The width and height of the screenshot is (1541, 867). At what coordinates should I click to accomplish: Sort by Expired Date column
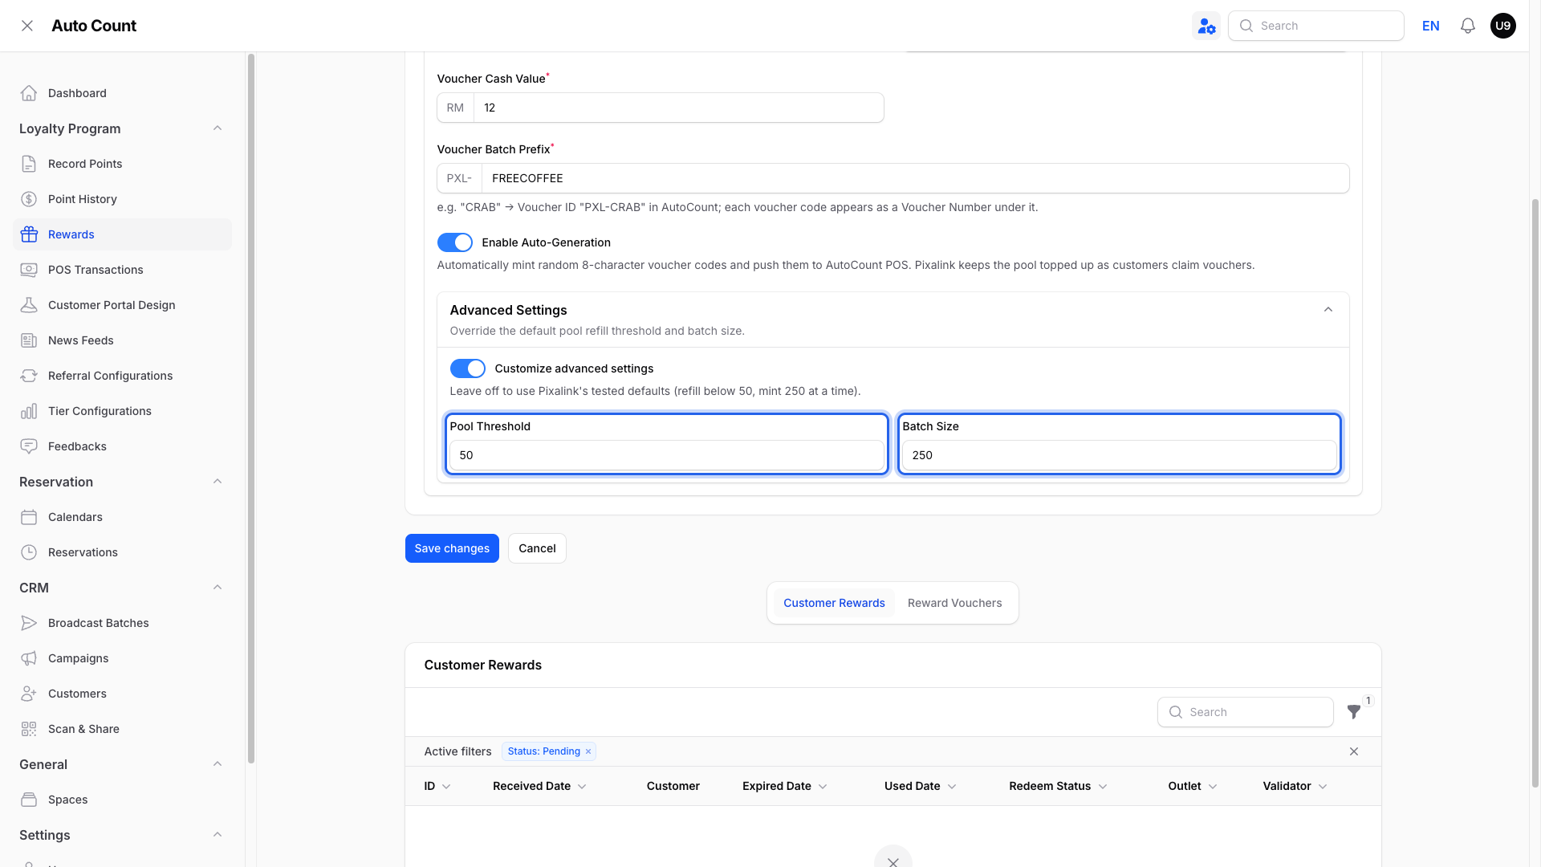click(784, 786)
